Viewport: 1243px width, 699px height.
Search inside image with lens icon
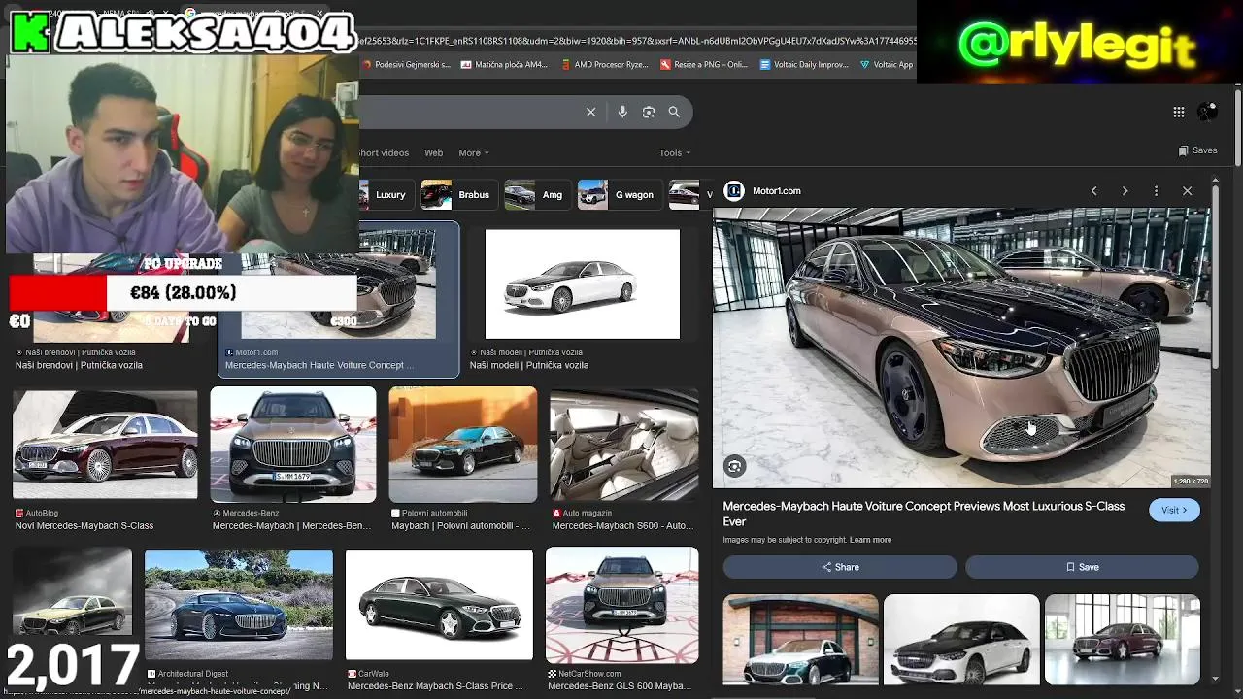[x=734, y=467]
